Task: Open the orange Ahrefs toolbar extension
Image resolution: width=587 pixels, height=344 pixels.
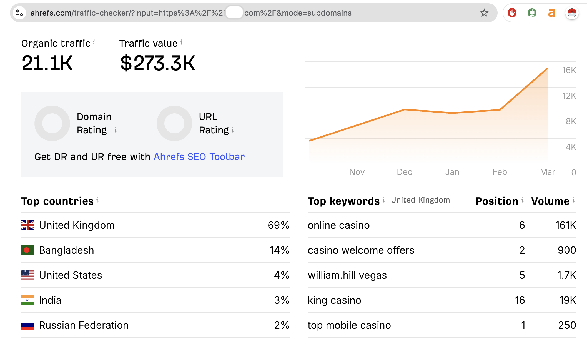Action: coord(552,13)
